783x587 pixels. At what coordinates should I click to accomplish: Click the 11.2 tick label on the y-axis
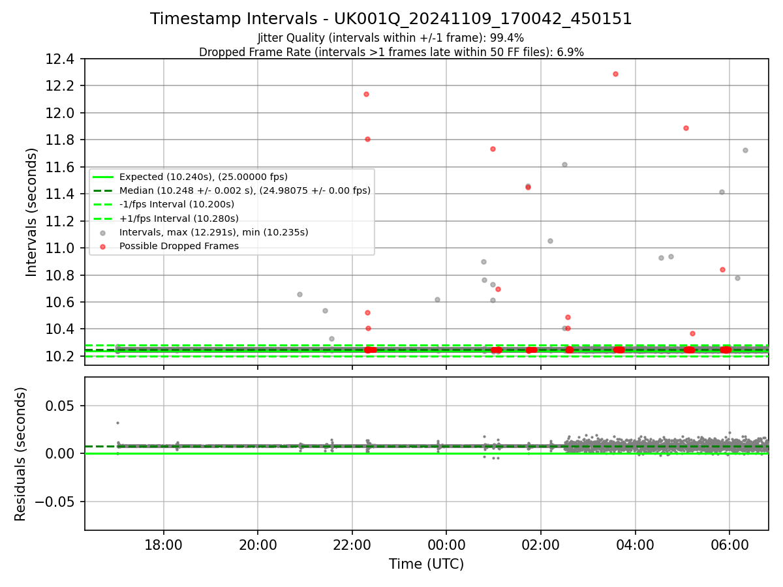tap(61, 221)
